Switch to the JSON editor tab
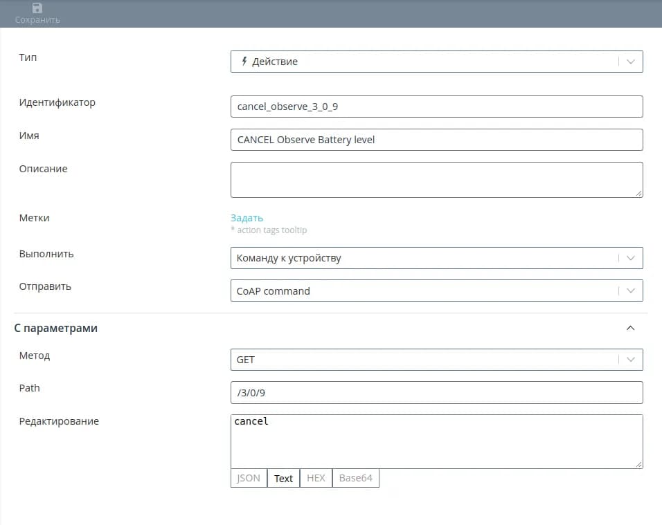Screen dimensions: 662x525 pyautogui.click(x=249, y=478)
